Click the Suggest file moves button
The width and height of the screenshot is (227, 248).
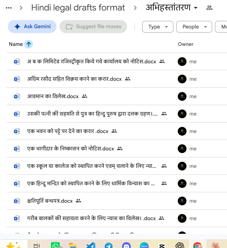point(93,27)
